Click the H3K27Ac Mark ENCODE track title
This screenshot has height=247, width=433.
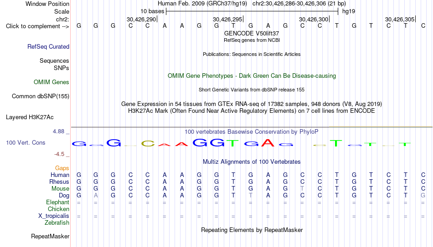(252, 111)
